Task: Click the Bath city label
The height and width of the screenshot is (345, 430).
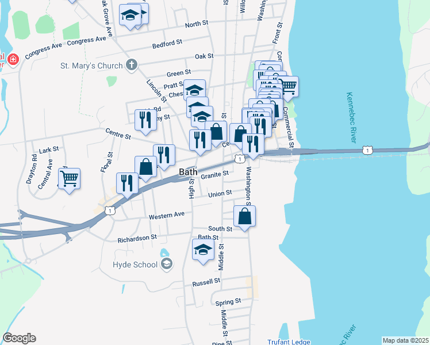Action: (x=188, y=172)
